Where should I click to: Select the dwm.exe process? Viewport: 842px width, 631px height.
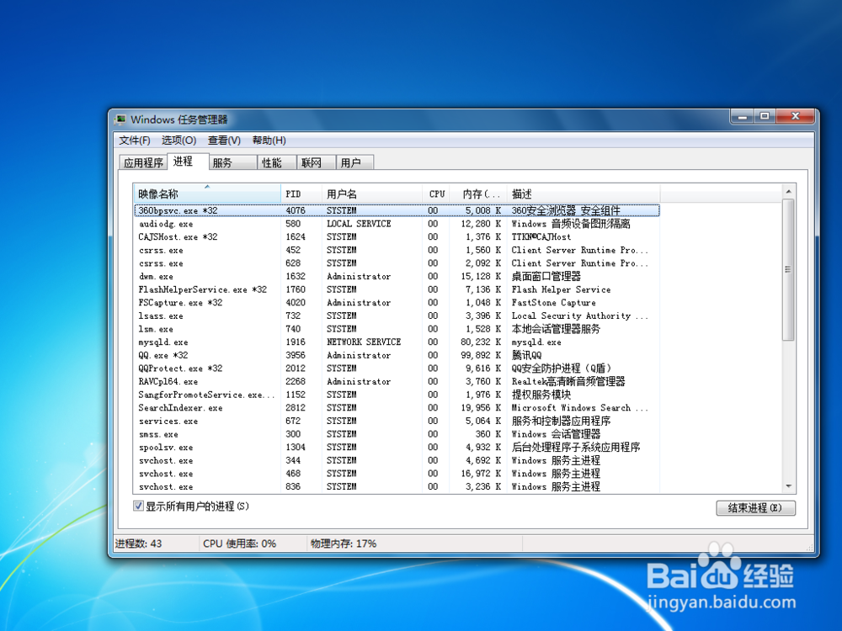coord(397,276)
